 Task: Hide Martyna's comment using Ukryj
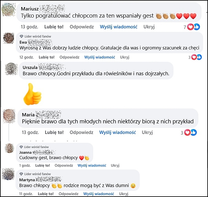pyautogui.click(x=124, y=194)
